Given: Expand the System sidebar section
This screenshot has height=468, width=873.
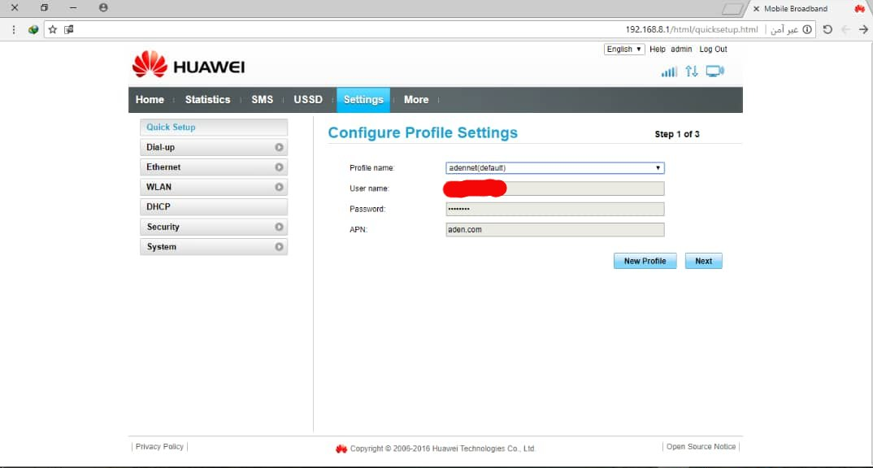Looking at the screenshot, I should click(214, 246).
